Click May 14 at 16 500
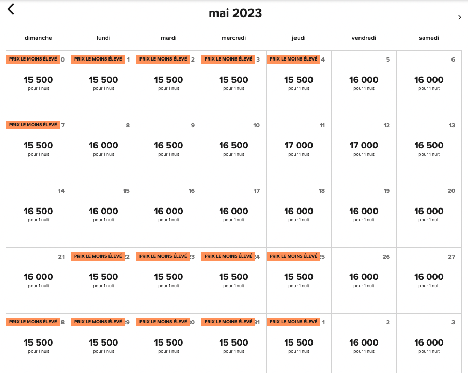This screenshot has height=373, width=468. click(x=38, y=214)
